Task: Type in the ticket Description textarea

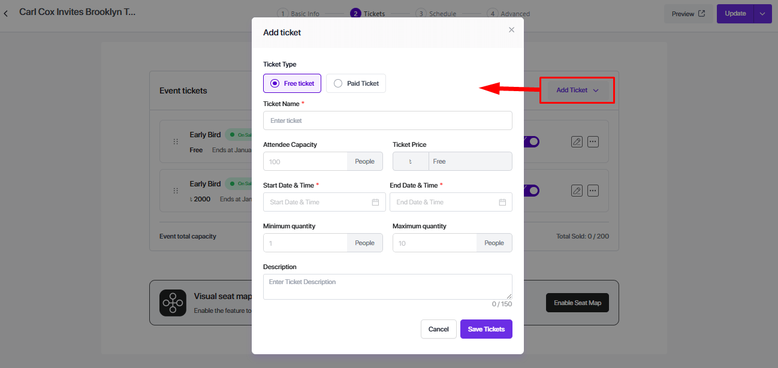Action: [x=387, y=286]
